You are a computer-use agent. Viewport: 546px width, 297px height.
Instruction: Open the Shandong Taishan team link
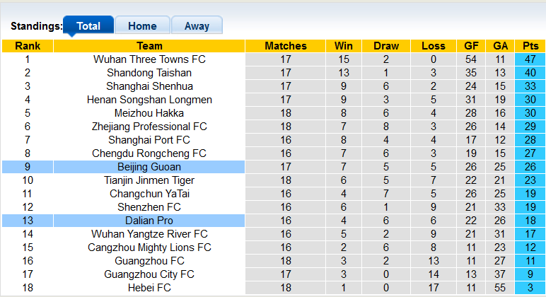click(149, 73)
